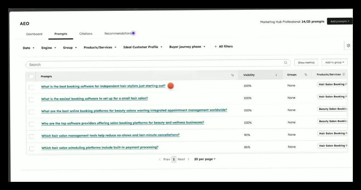Image resolution: width=361 pixels, height=190 pixels.
Task: Open built-in payment processing prompt link
Action: pyautogui.click(x=100, y=147)
